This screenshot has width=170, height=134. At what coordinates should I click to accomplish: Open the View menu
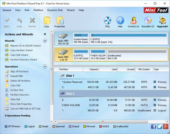(x=18, y=10)
